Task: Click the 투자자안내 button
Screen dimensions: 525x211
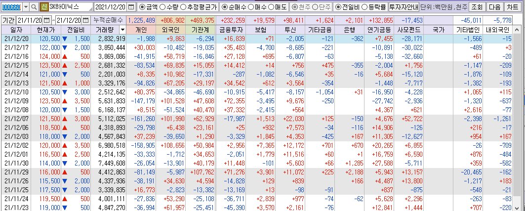Action: tap(404, 7)
